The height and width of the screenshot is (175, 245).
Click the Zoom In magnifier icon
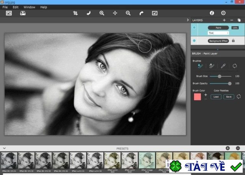102,13
